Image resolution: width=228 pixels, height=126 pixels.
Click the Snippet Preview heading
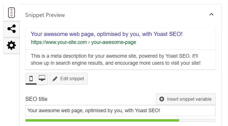(45, 15)
